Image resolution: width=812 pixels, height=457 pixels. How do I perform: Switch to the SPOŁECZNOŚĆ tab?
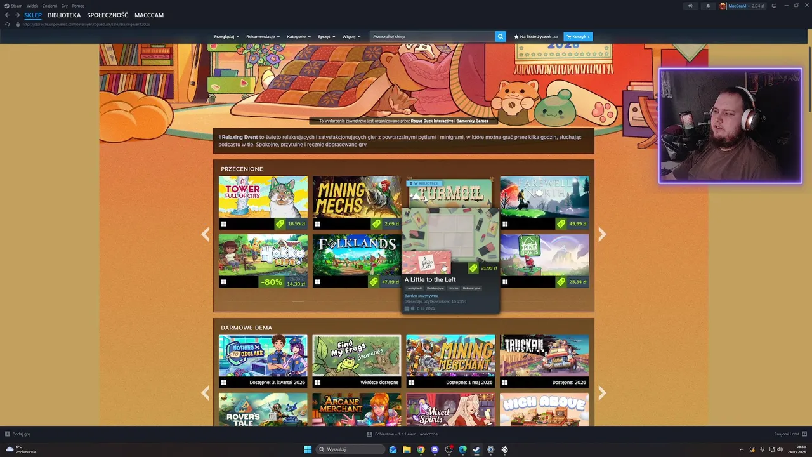click(x=107, y=15)
